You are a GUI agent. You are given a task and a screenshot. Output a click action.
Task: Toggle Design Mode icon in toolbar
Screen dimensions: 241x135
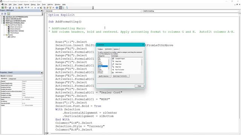coord(41,7)
